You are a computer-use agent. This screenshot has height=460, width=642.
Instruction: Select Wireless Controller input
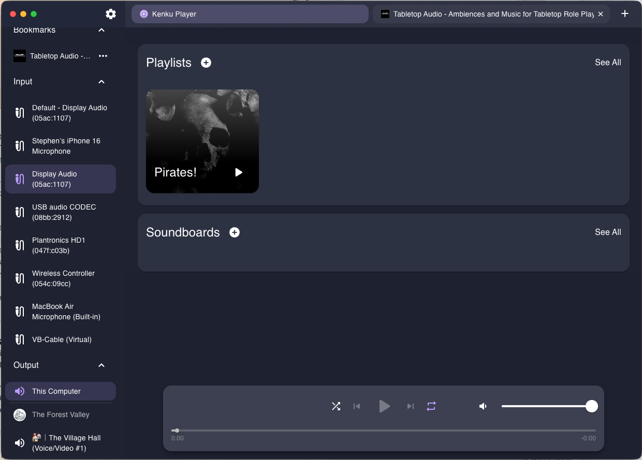tap(61, 278)
